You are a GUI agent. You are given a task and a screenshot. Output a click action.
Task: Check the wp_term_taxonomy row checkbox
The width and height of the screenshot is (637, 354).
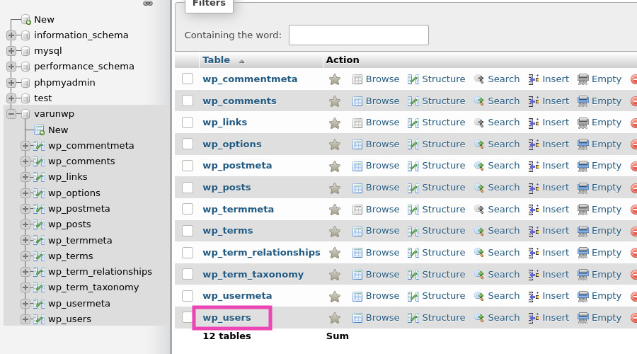(188, 274)
